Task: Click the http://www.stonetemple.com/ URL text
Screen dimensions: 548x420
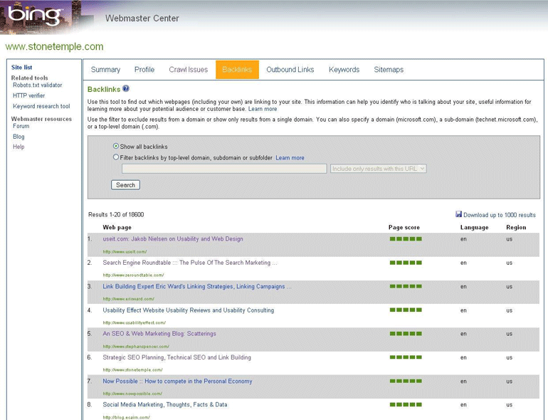Action: 132,370
